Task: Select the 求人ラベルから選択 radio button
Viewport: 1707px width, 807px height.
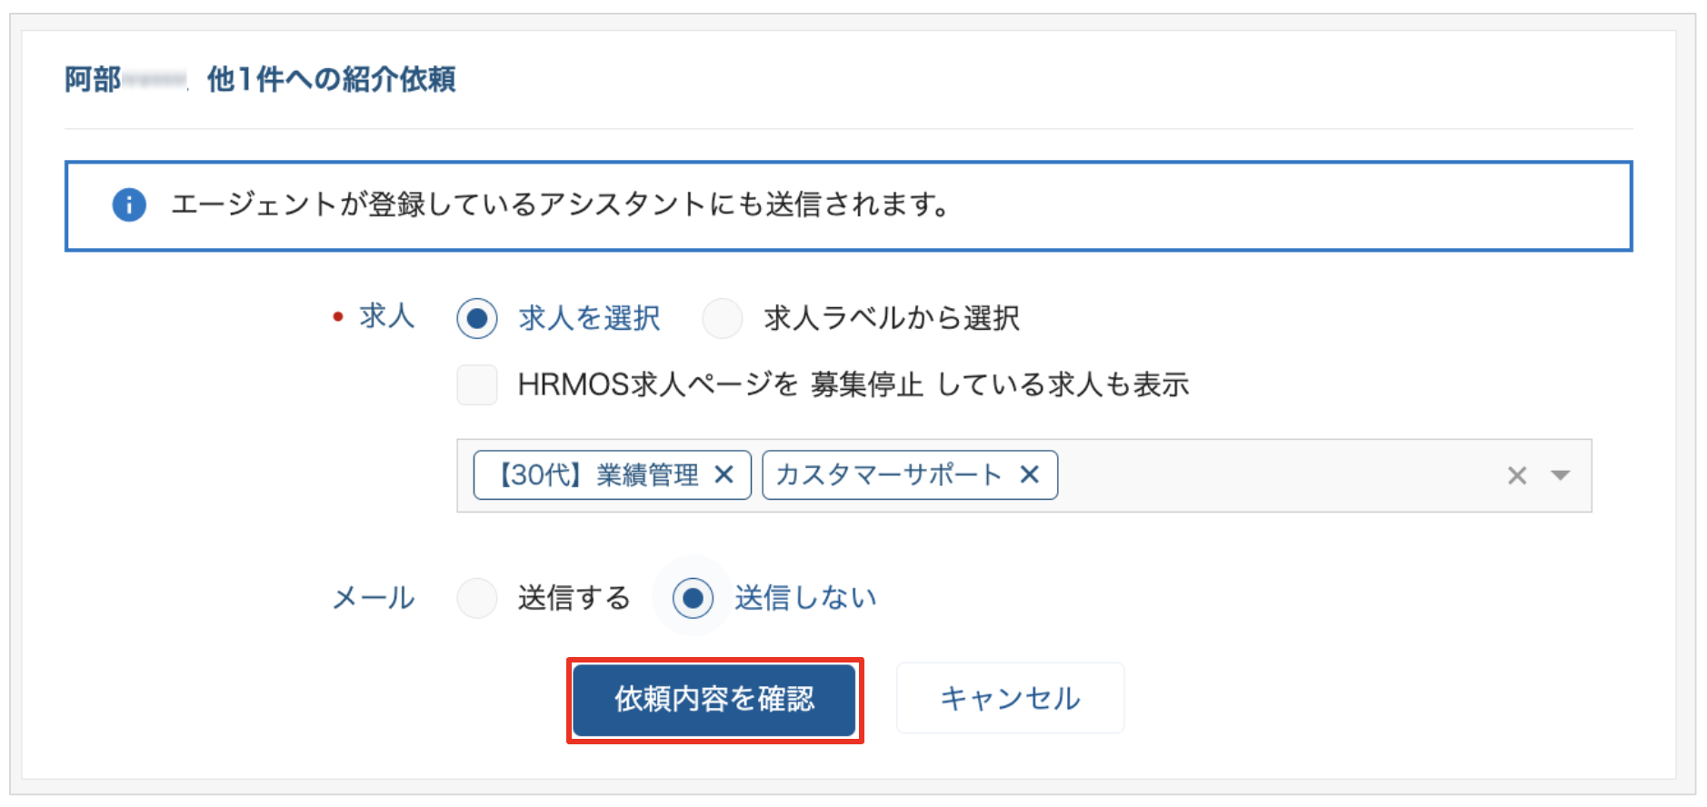Action: pyautogui.click(x=723, y=319)
